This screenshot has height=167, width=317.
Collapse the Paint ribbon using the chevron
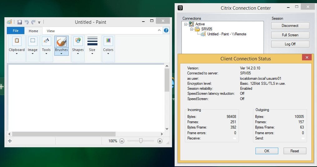point(159,30)
